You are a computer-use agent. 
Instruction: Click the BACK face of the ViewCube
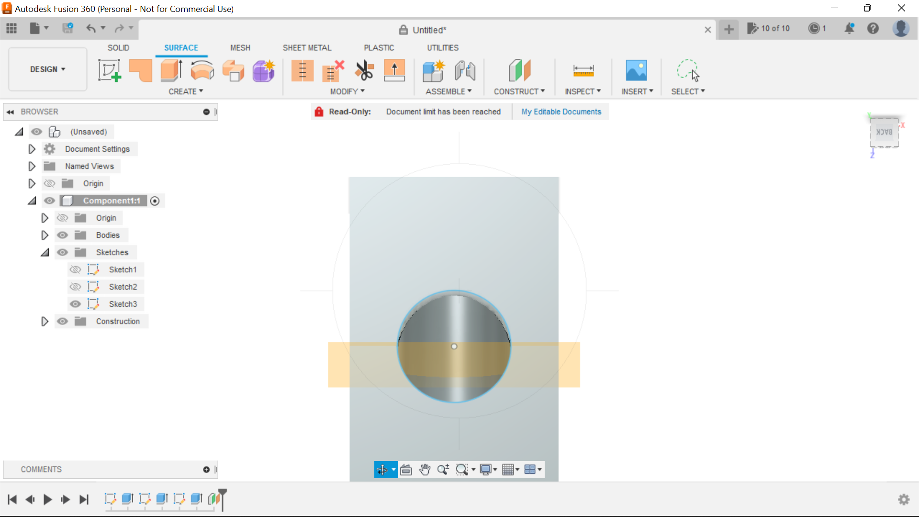coord(885,133)
